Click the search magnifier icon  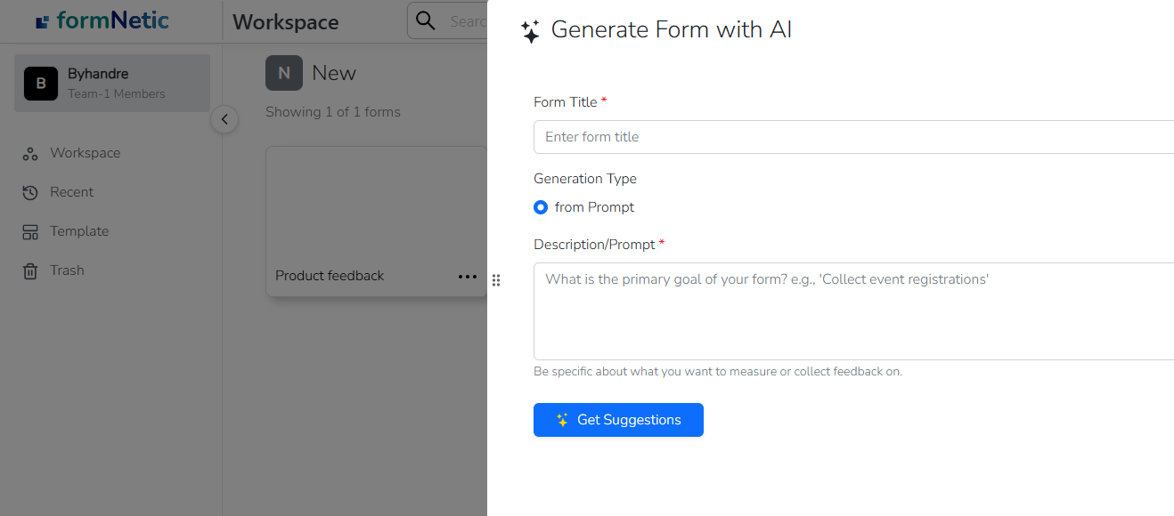click(x=427, y=20)
